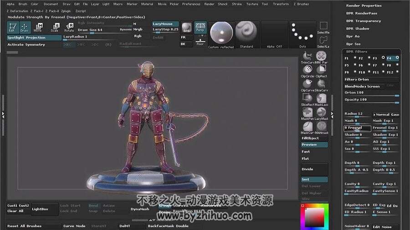Pick the LazyMask brush
Viewport: 410px width, 230px height.
321,114
